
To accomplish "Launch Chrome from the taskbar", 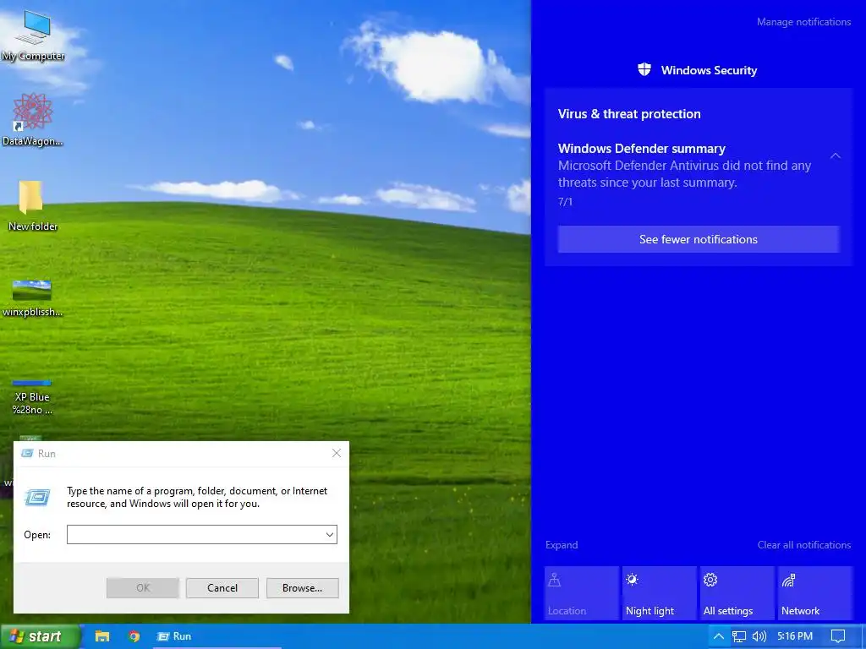I will click(x=134, y=636).
